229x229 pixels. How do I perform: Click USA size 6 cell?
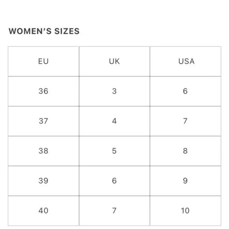coord(185,91)
